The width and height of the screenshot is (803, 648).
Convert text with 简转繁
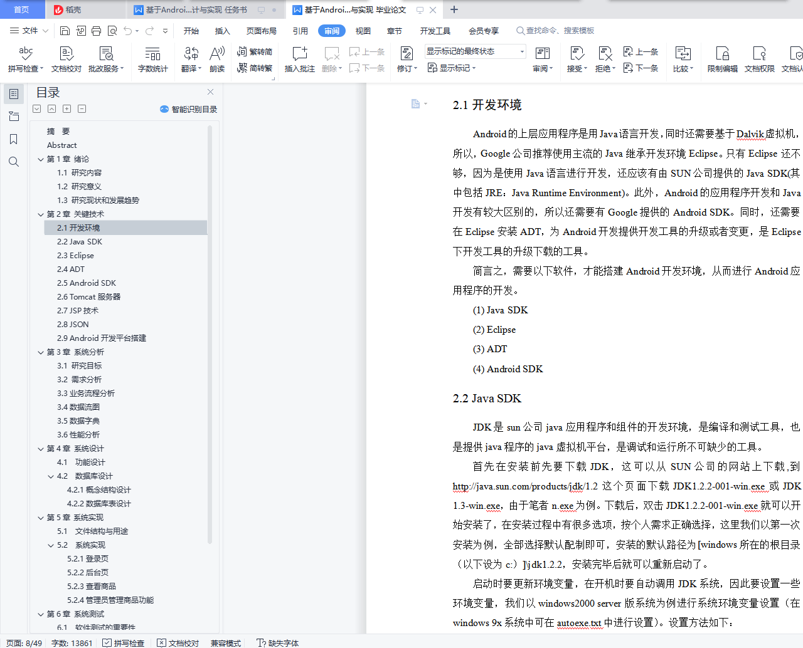coord(255,68)
